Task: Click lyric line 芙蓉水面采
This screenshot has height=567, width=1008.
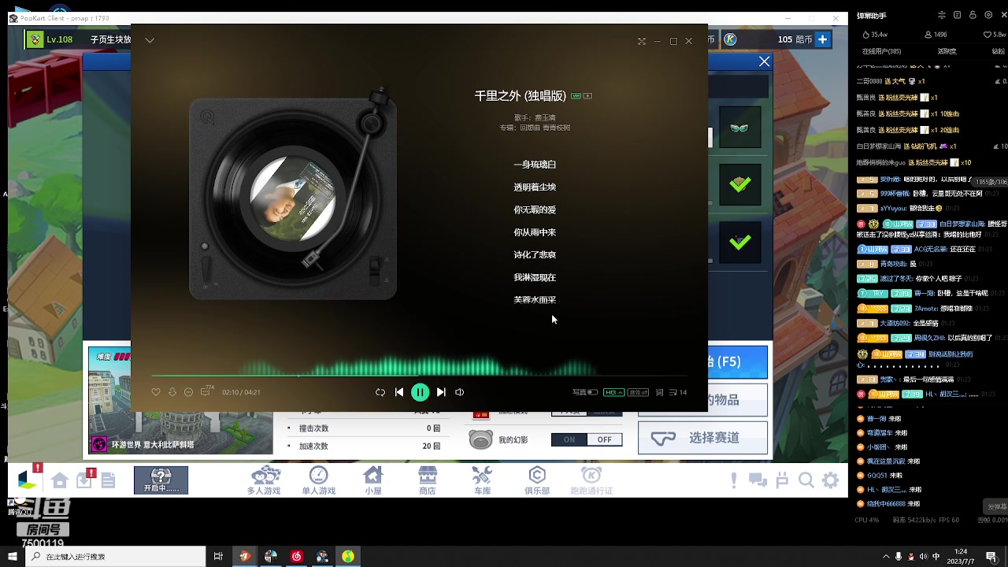Action: (535, 300)
